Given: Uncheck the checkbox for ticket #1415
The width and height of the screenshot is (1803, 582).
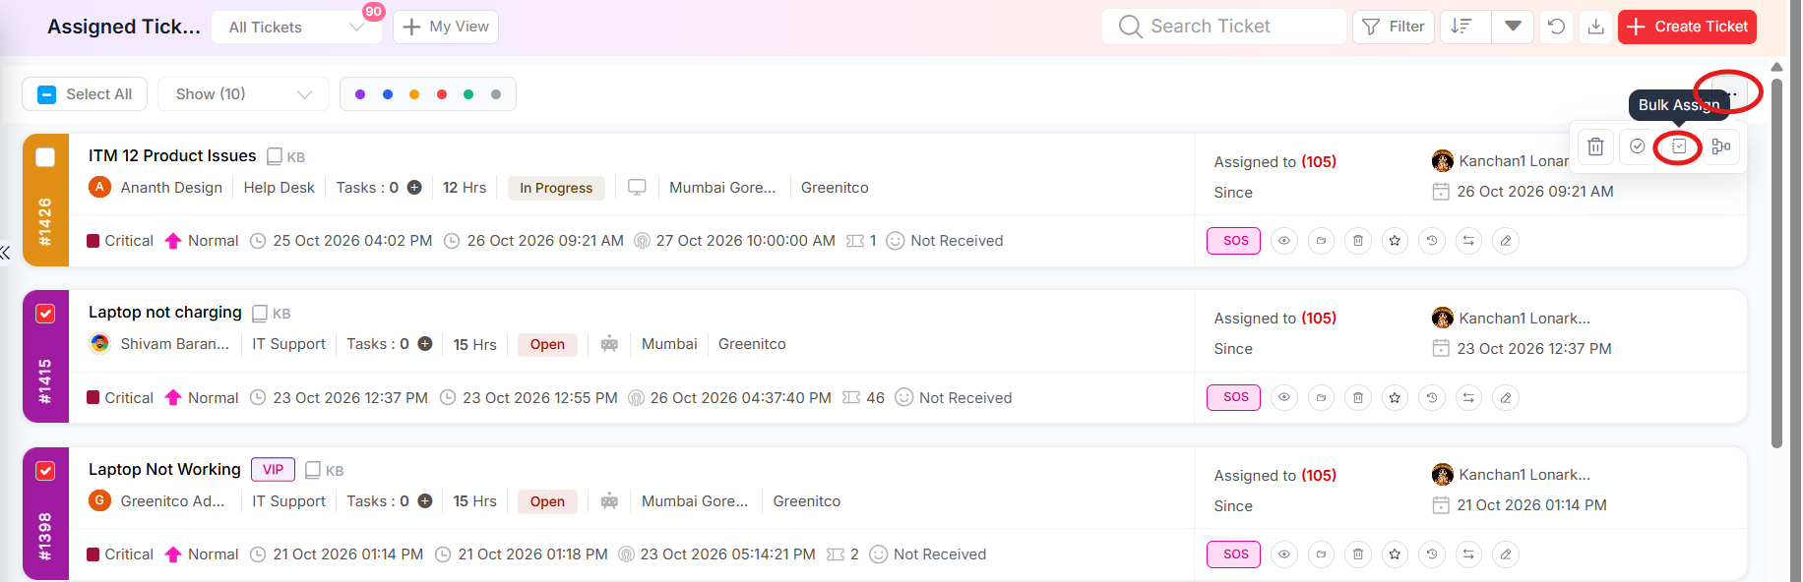Looking at the screenshot, I should click(45, 314).
